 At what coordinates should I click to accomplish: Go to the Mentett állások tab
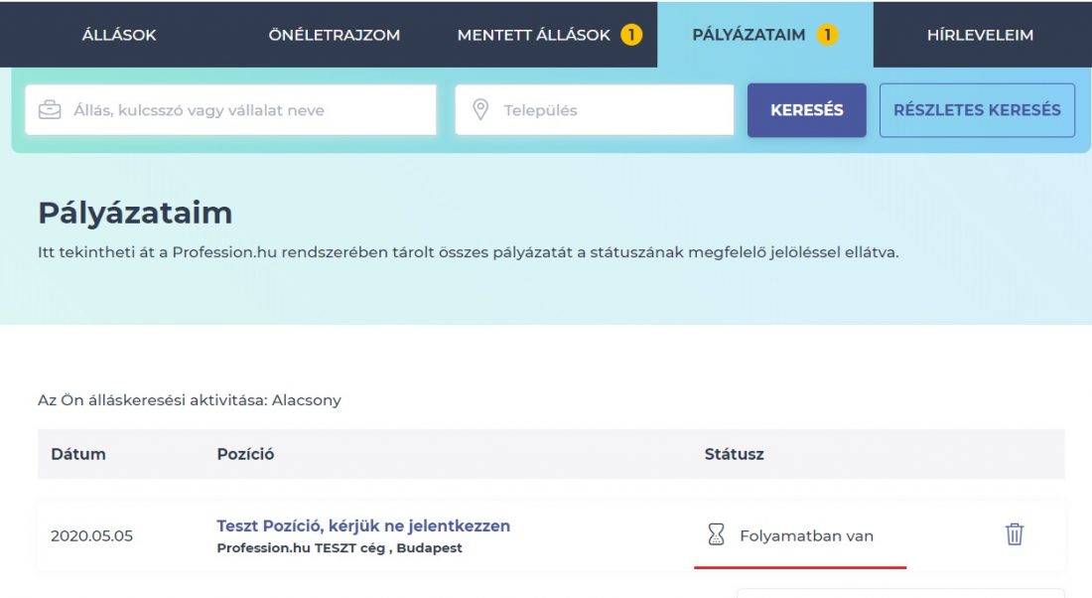(534, 35)
